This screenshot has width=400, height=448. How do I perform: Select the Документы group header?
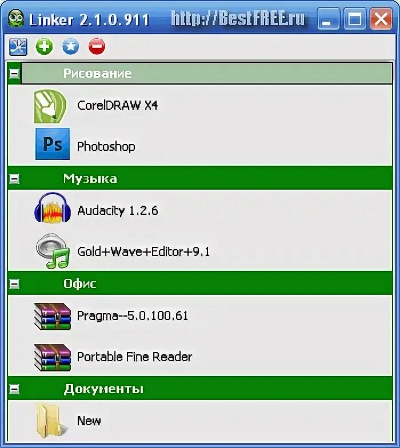pyautogui.click(x=200, y=389)
